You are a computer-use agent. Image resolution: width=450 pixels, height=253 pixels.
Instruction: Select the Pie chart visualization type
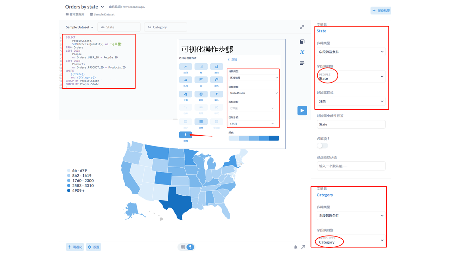click(x=201, y=94)
